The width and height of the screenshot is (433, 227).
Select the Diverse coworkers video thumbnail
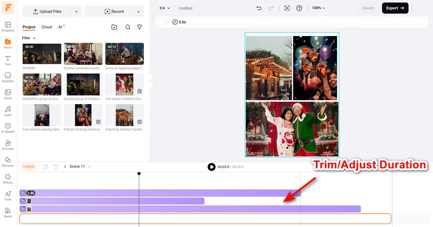83,54
